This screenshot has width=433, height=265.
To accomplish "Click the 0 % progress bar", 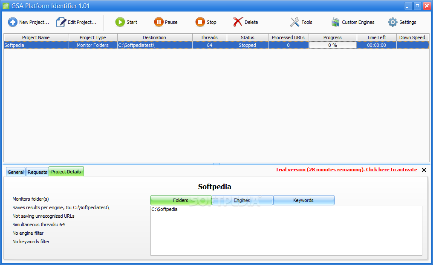I will click(332, 45).
